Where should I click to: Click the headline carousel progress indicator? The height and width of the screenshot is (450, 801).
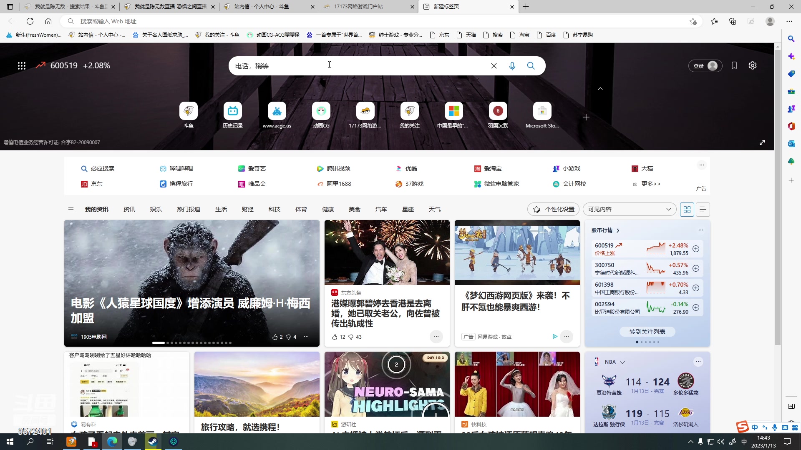159,343
